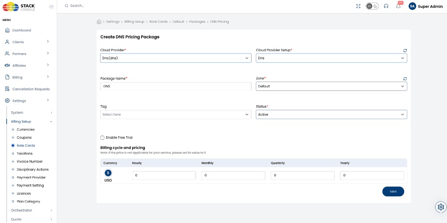Viewport: 447px width, 223px height.
Task: Click the Hourly price field
Action: pos(164,175)
